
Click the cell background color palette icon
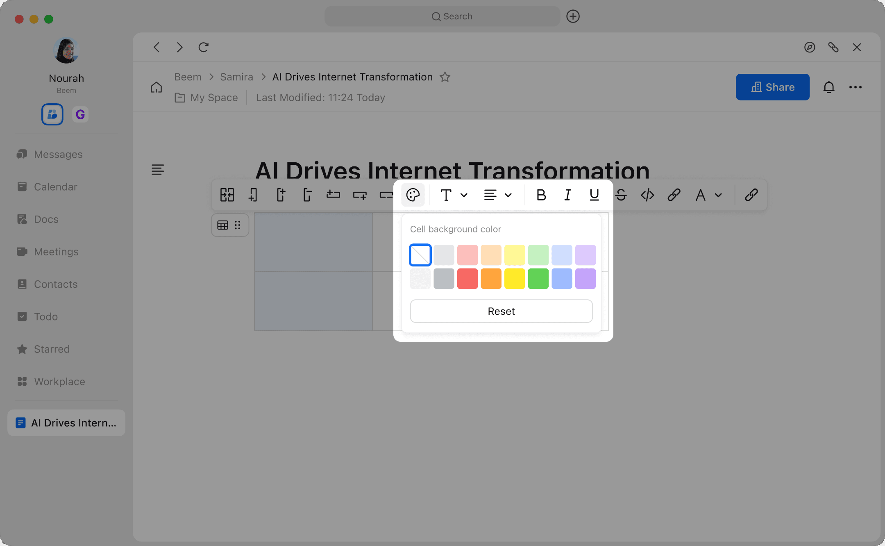[x=413, y=195]
